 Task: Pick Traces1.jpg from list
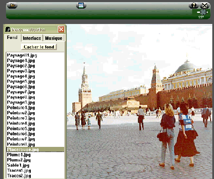35,170
